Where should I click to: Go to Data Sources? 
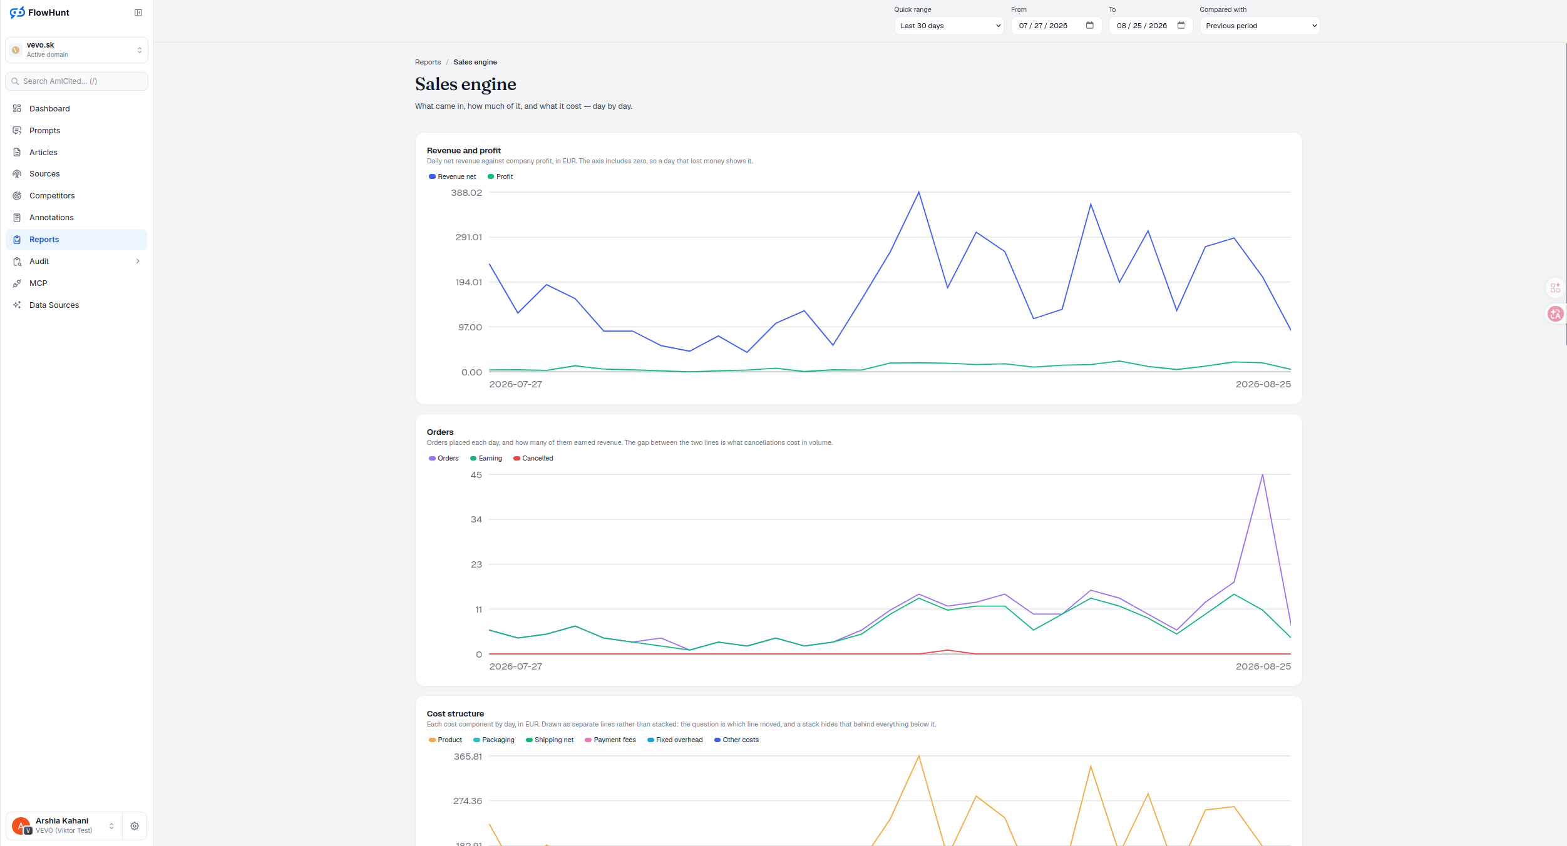click(76, 305)
